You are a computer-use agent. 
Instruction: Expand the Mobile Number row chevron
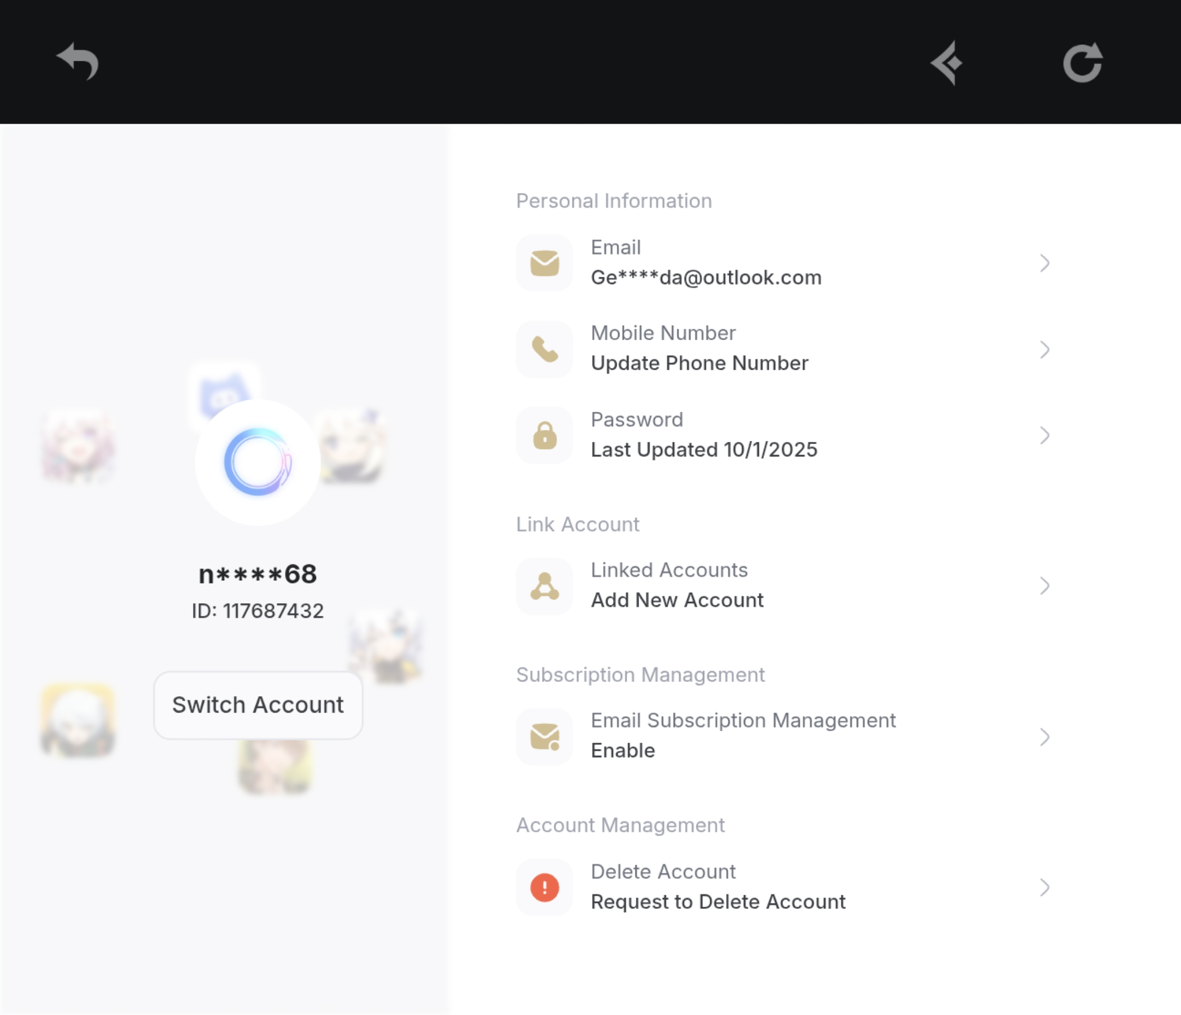pos(1044,349)
